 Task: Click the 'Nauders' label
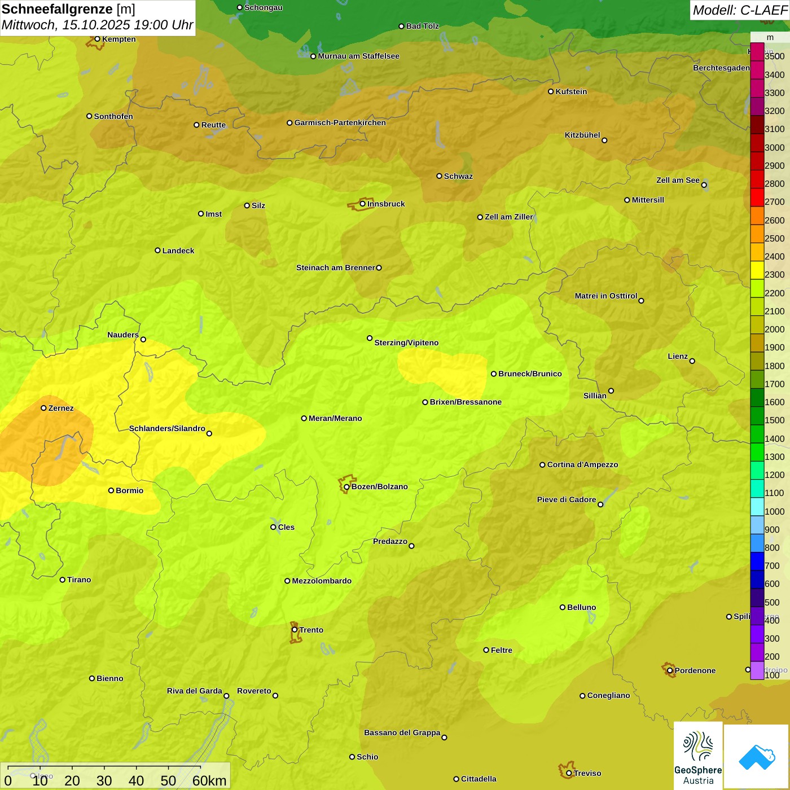tap(123, 335)
